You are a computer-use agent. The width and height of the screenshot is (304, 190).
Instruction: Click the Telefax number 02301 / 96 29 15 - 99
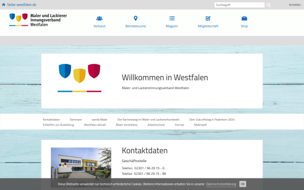(150, 173)
